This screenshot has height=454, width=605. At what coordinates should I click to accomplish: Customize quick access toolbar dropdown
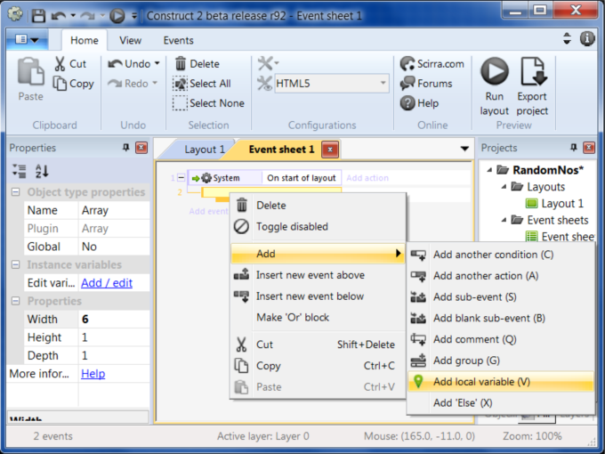(134, 16)
